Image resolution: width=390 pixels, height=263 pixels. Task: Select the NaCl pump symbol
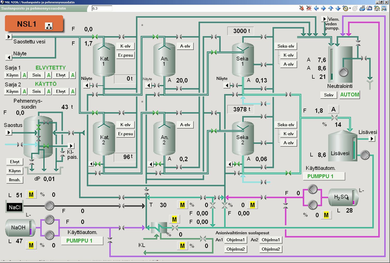coord(49,206)
